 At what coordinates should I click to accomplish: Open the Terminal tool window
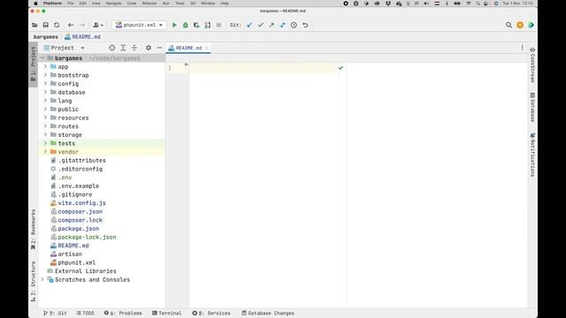click(167, 313)
